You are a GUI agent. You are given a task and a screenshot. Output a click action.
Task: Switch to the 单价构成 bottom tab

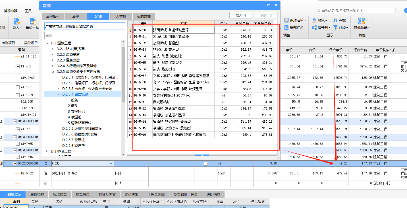[37, 194]
